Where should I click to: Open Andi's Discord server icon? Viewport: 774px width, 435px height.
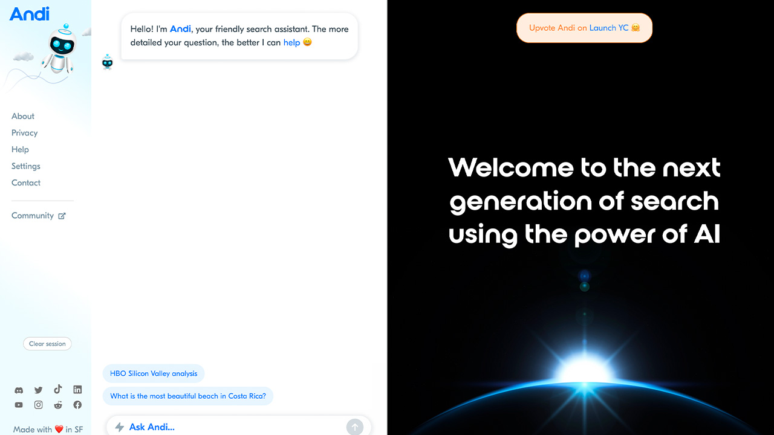click(x=19, y=390)
